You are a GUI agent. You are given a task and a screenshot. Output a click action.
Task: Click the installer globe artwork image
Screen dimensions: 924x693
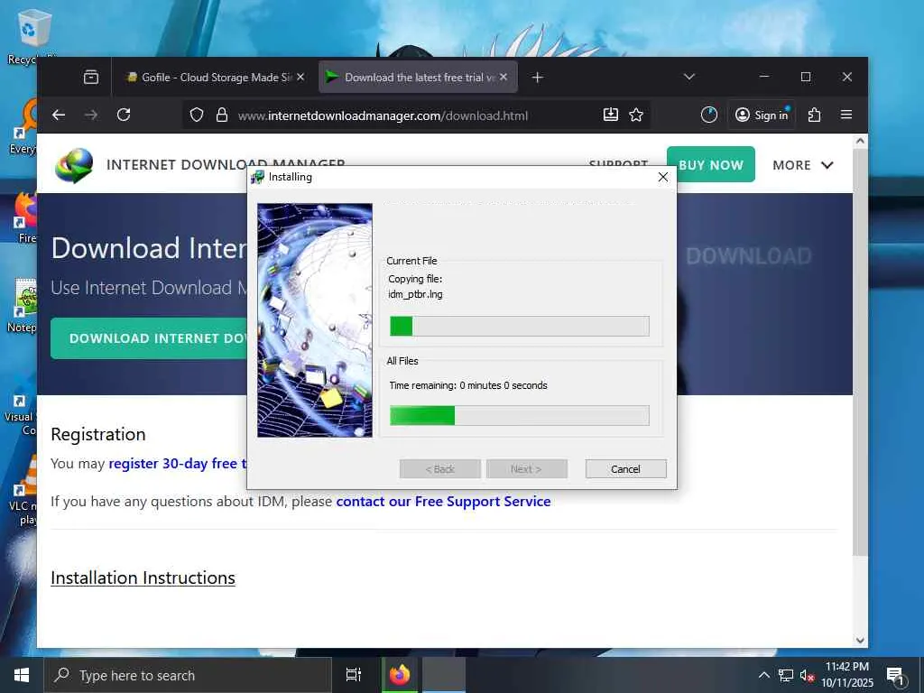(x=315, y=320)
